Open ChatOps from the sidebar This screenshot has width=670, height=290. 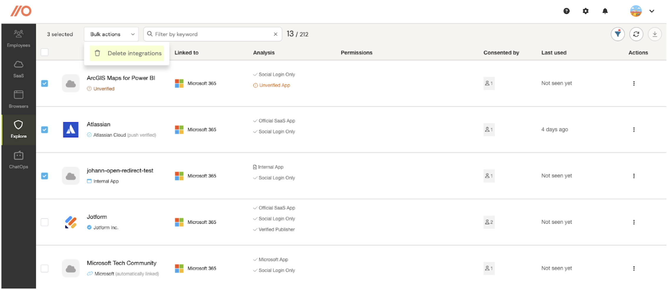19,160
